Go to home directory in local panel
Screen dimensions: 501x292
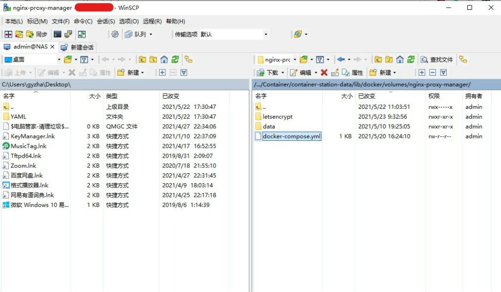coord(164,60)
